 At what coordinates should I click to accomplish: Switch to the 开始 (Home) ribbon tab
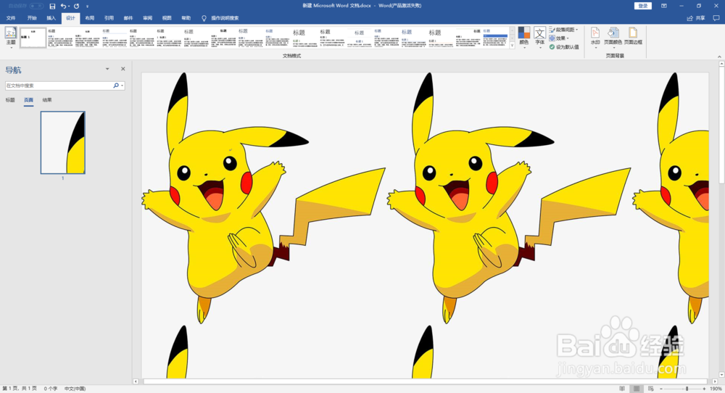click(32, 18)
